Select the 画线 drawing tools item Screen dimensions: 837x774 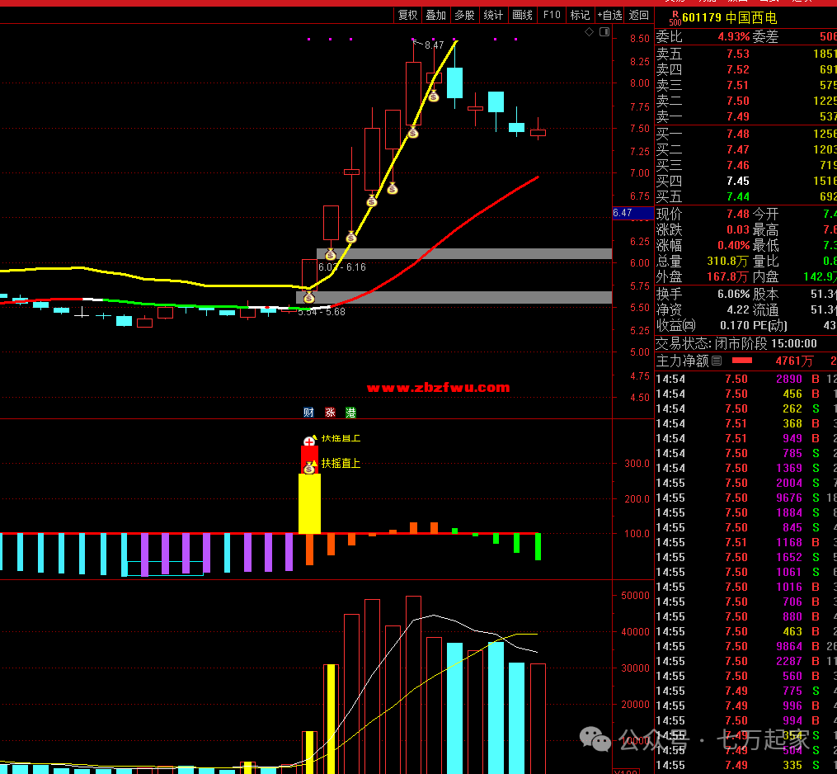click(x=522, y=15)
